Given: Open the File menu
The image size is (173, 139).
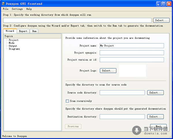Looking at the screenshot, I should pos(5,9).
